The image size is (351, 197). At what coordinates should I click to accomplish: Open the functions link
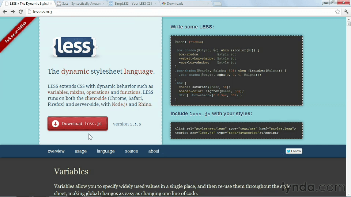pos(130,92)
